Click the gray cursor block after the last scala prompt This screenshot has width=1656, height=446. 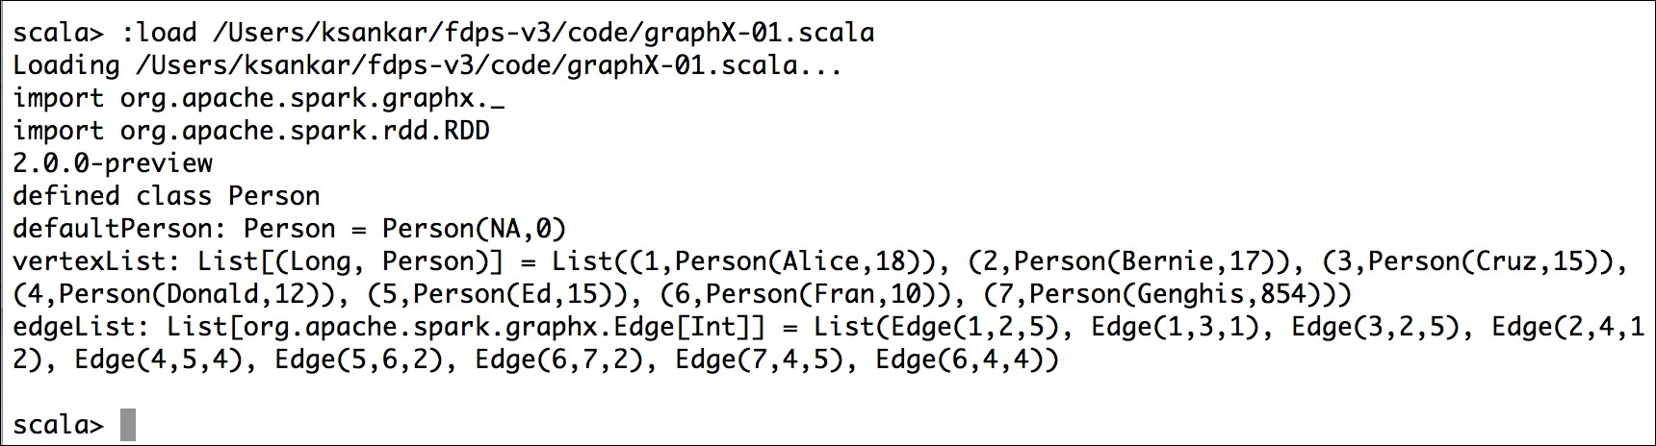128,425
